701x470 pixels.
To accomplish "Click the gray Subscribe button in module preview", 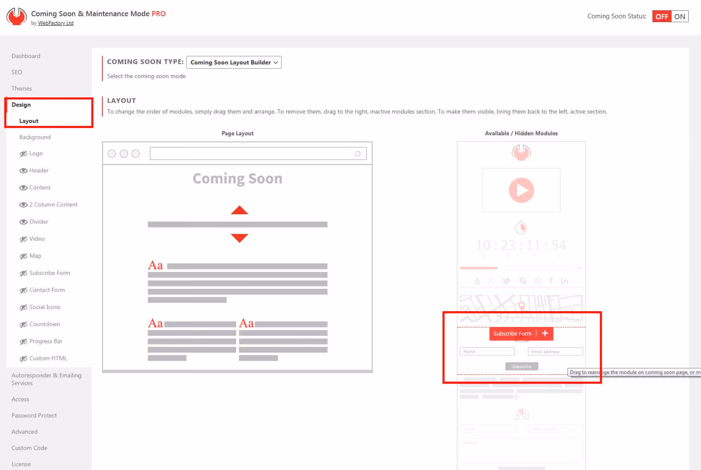I will pyautogui.click(x=521, y=366).
